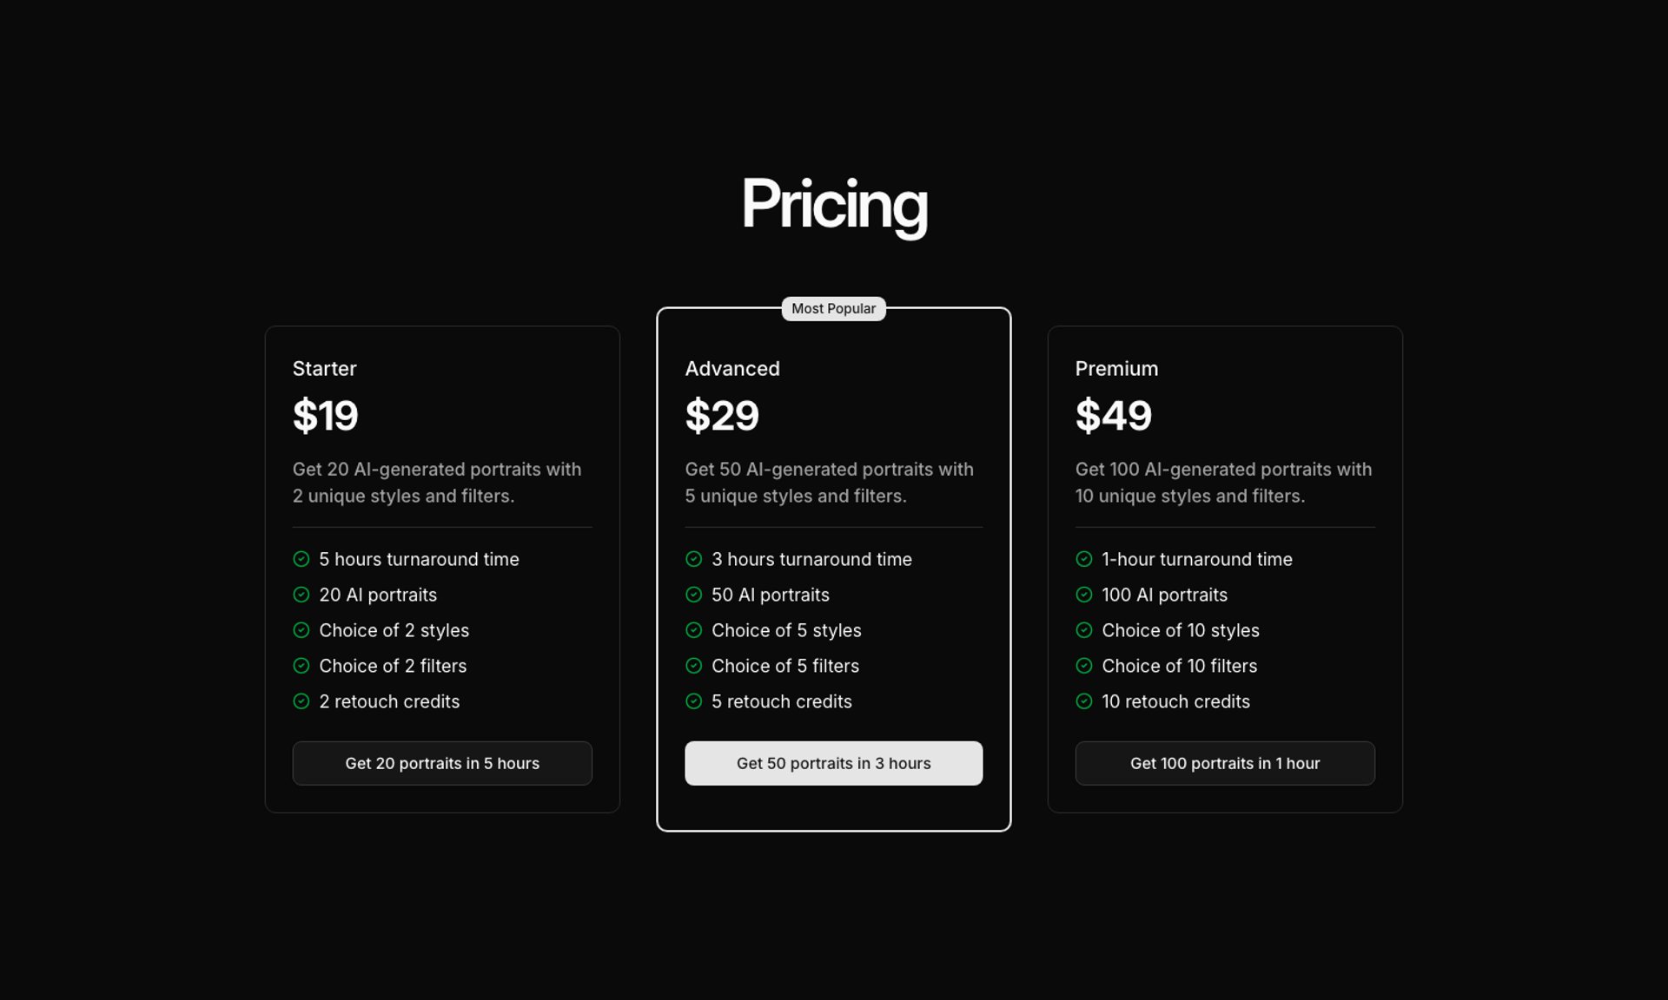The image size is (1668, 1000).
Task: Click the 'Most Popular' badge
Action: click(x=834, y=309)
